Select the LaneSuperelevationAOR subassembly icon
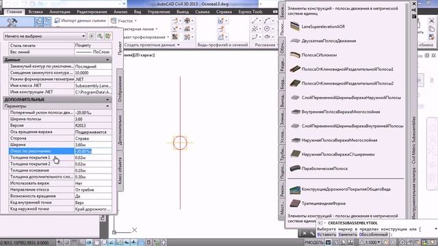438x246 pixels. (295, 27)
